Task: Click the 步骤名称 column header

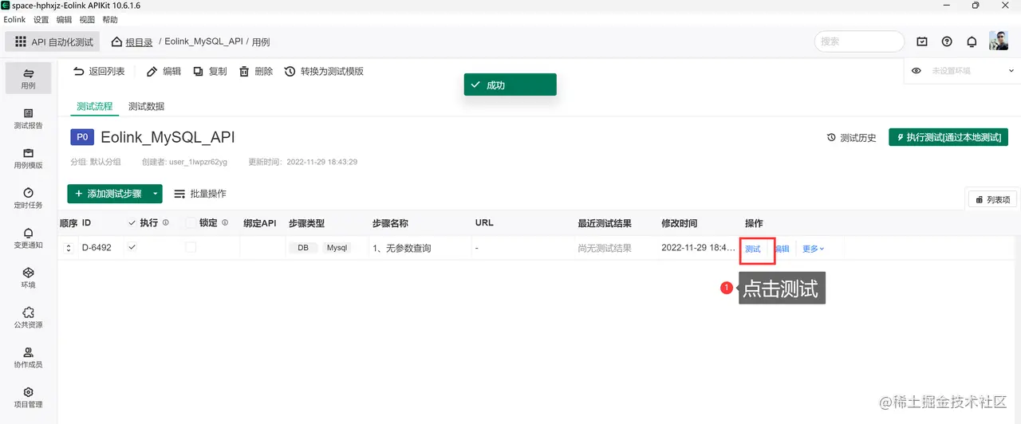Action: [390, 223]
